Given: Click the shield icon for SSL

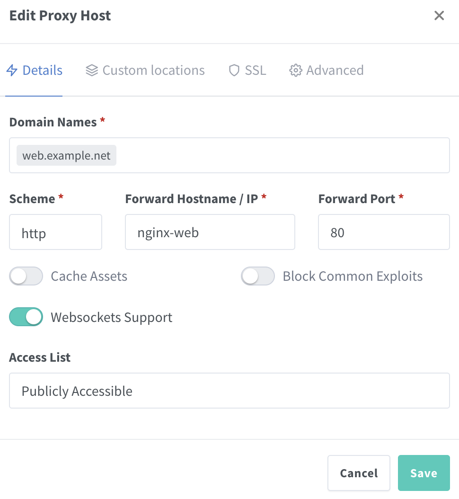Looking at the screenshot, I should point(234,71).
